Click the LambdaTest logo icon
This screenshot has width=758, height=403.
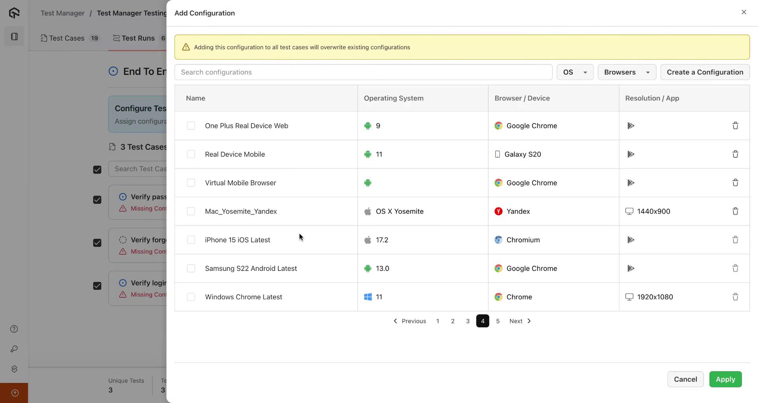pyautogui.click(x=14, y=13)
